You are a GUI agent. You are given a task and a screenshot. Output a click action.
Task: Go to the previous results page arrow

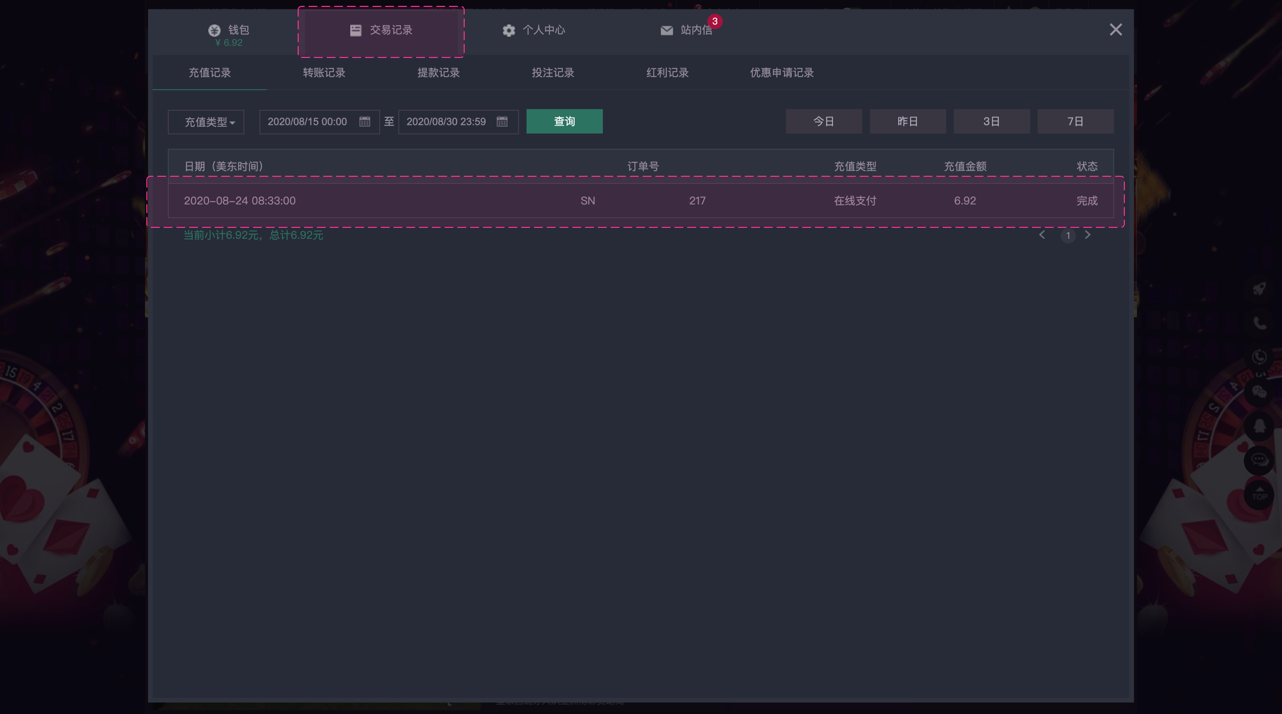pyautogui.click(x=1042, y=235)
